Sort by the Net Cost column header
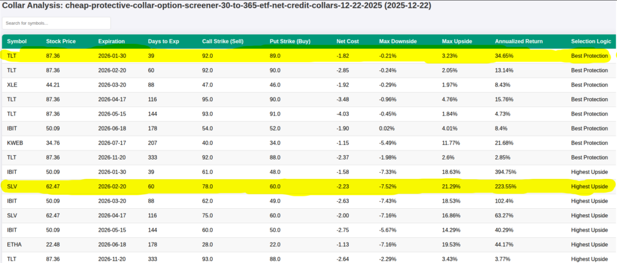This screenshot has width=617, height=263. (349, 42)
